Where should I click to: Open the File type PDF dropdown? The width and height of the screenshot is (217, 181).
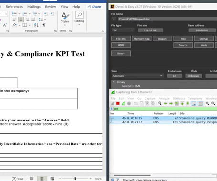123,30
